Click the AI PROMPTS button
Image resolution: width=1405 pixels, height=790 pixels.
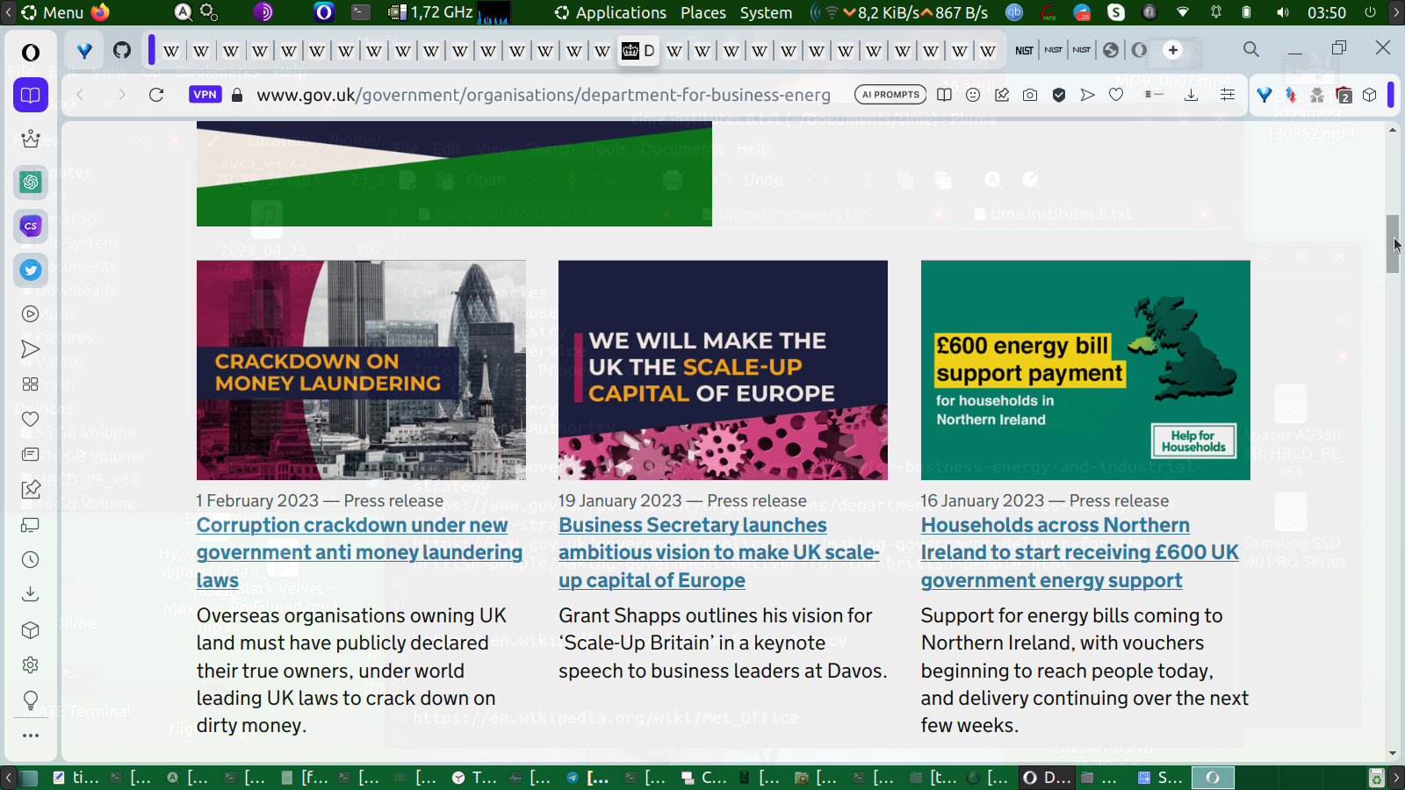click(890, 95)
